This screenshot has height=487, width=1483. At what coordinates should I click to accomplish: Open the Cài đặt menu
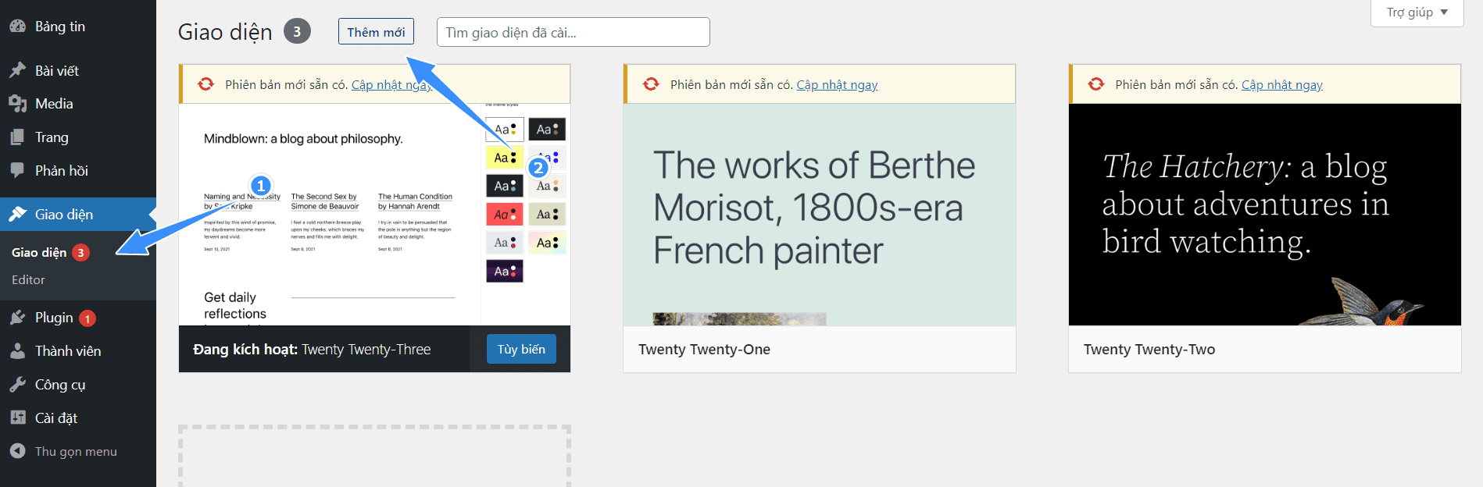click(x=78, y=418)
